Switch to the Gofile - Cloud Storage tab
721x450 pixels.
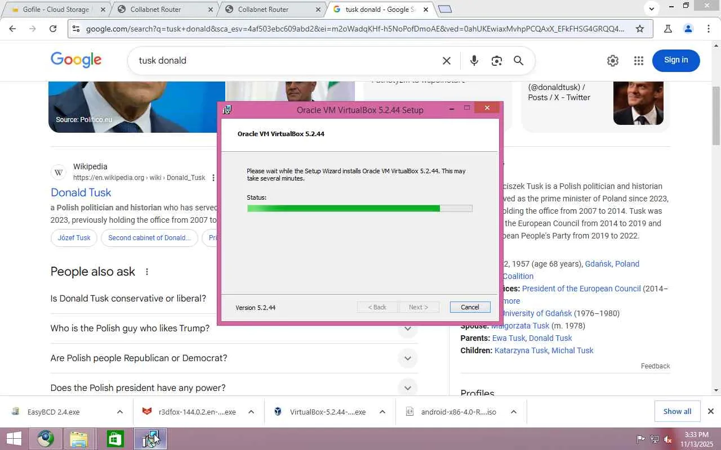click(x=55, y=10)
